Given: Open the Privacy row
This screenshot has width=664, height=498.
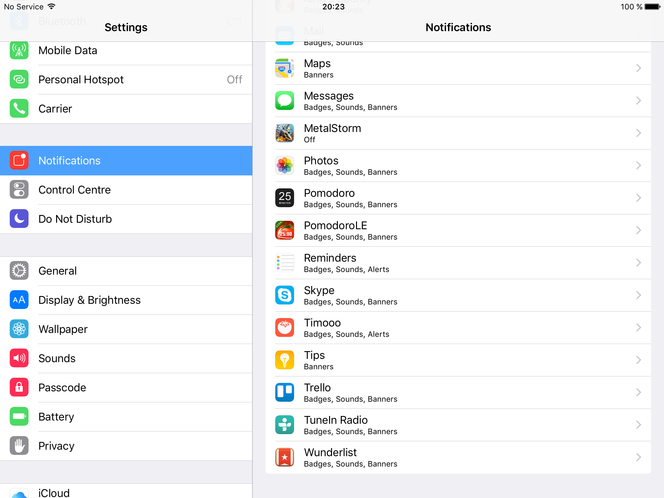Looking at the screenshot, I should (x=126, y=446).
